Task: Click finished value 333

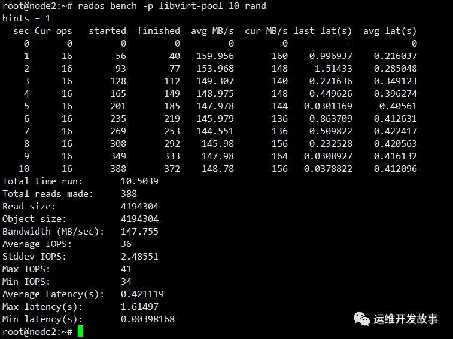Action: [x=172, y=156]
